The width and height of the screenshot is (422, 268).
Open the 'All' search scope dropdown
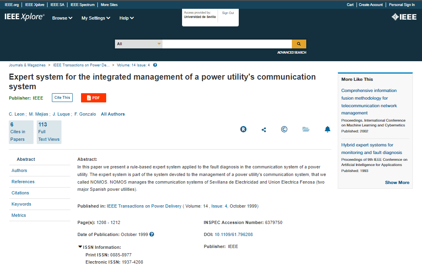point(139,44)
